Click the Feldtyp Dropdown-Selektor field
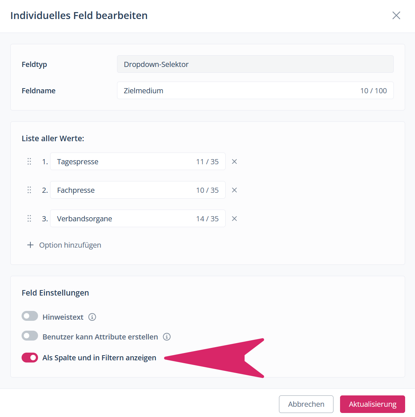This screenshot has height=417, width=415. pyautogui.click(x=255, y=64)
